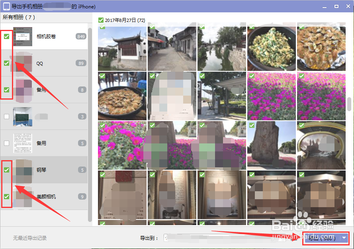
Task: Maximize the export album window
Action: pos(336,6)
